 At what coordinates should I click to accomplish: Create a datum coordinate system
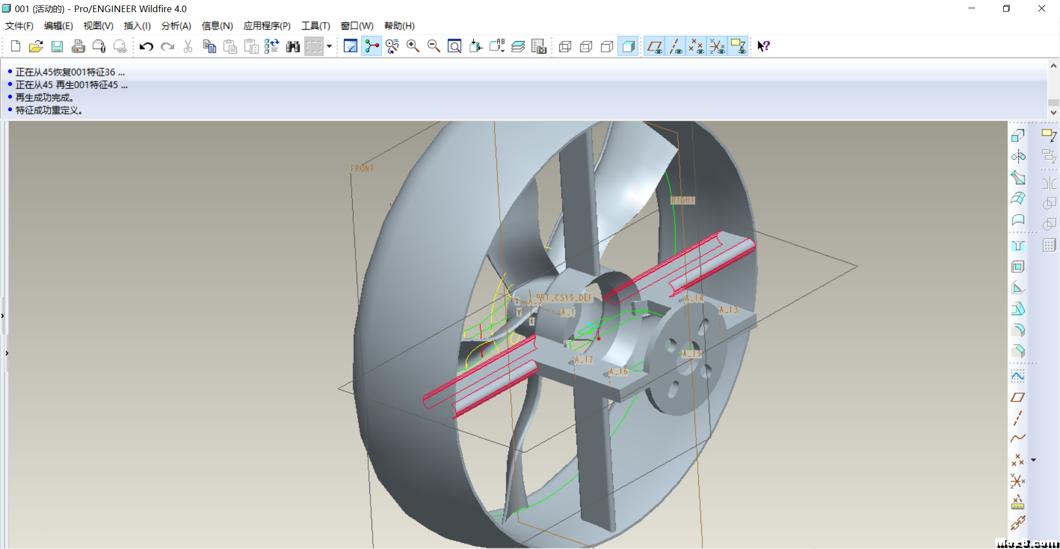[x=1018, y=481]
